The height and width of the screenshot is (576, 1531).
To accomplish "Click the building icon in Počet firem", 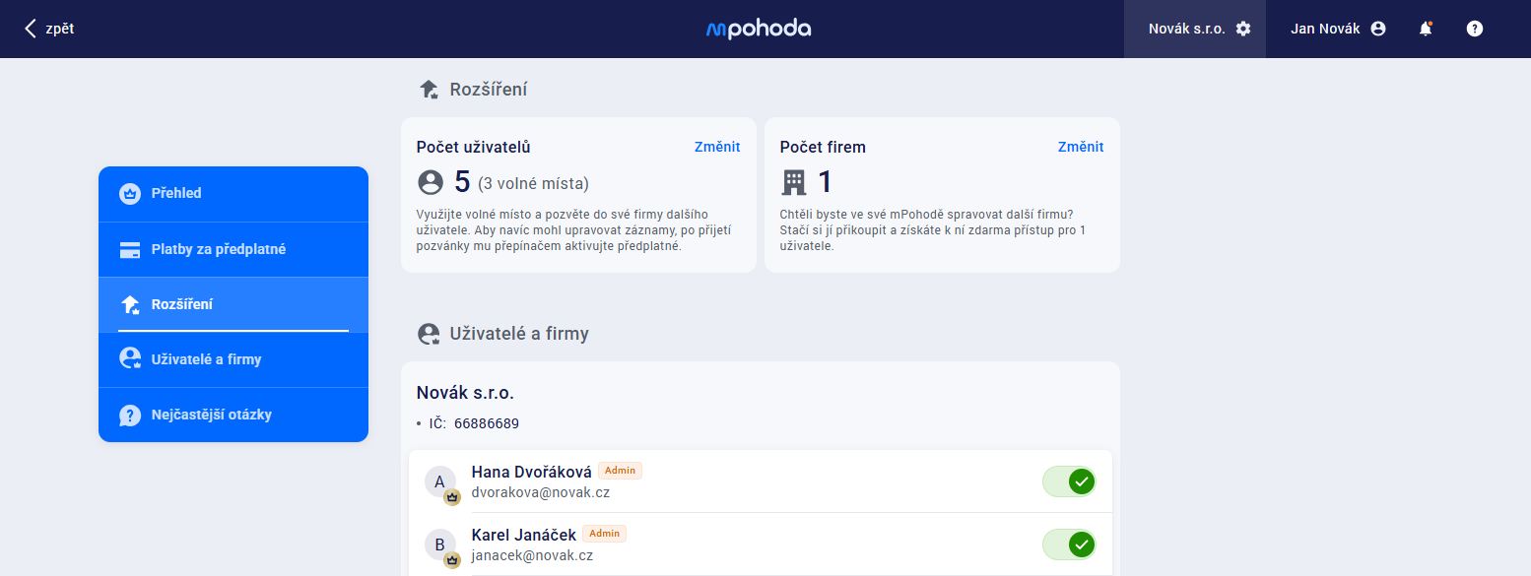I will click(793, 182).
